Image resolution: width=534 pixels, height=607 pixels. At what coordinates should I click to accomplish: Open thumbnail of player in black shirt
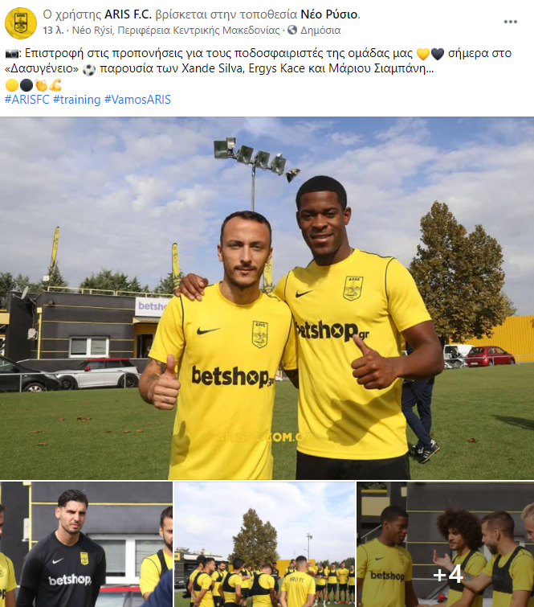coord(86,544)
